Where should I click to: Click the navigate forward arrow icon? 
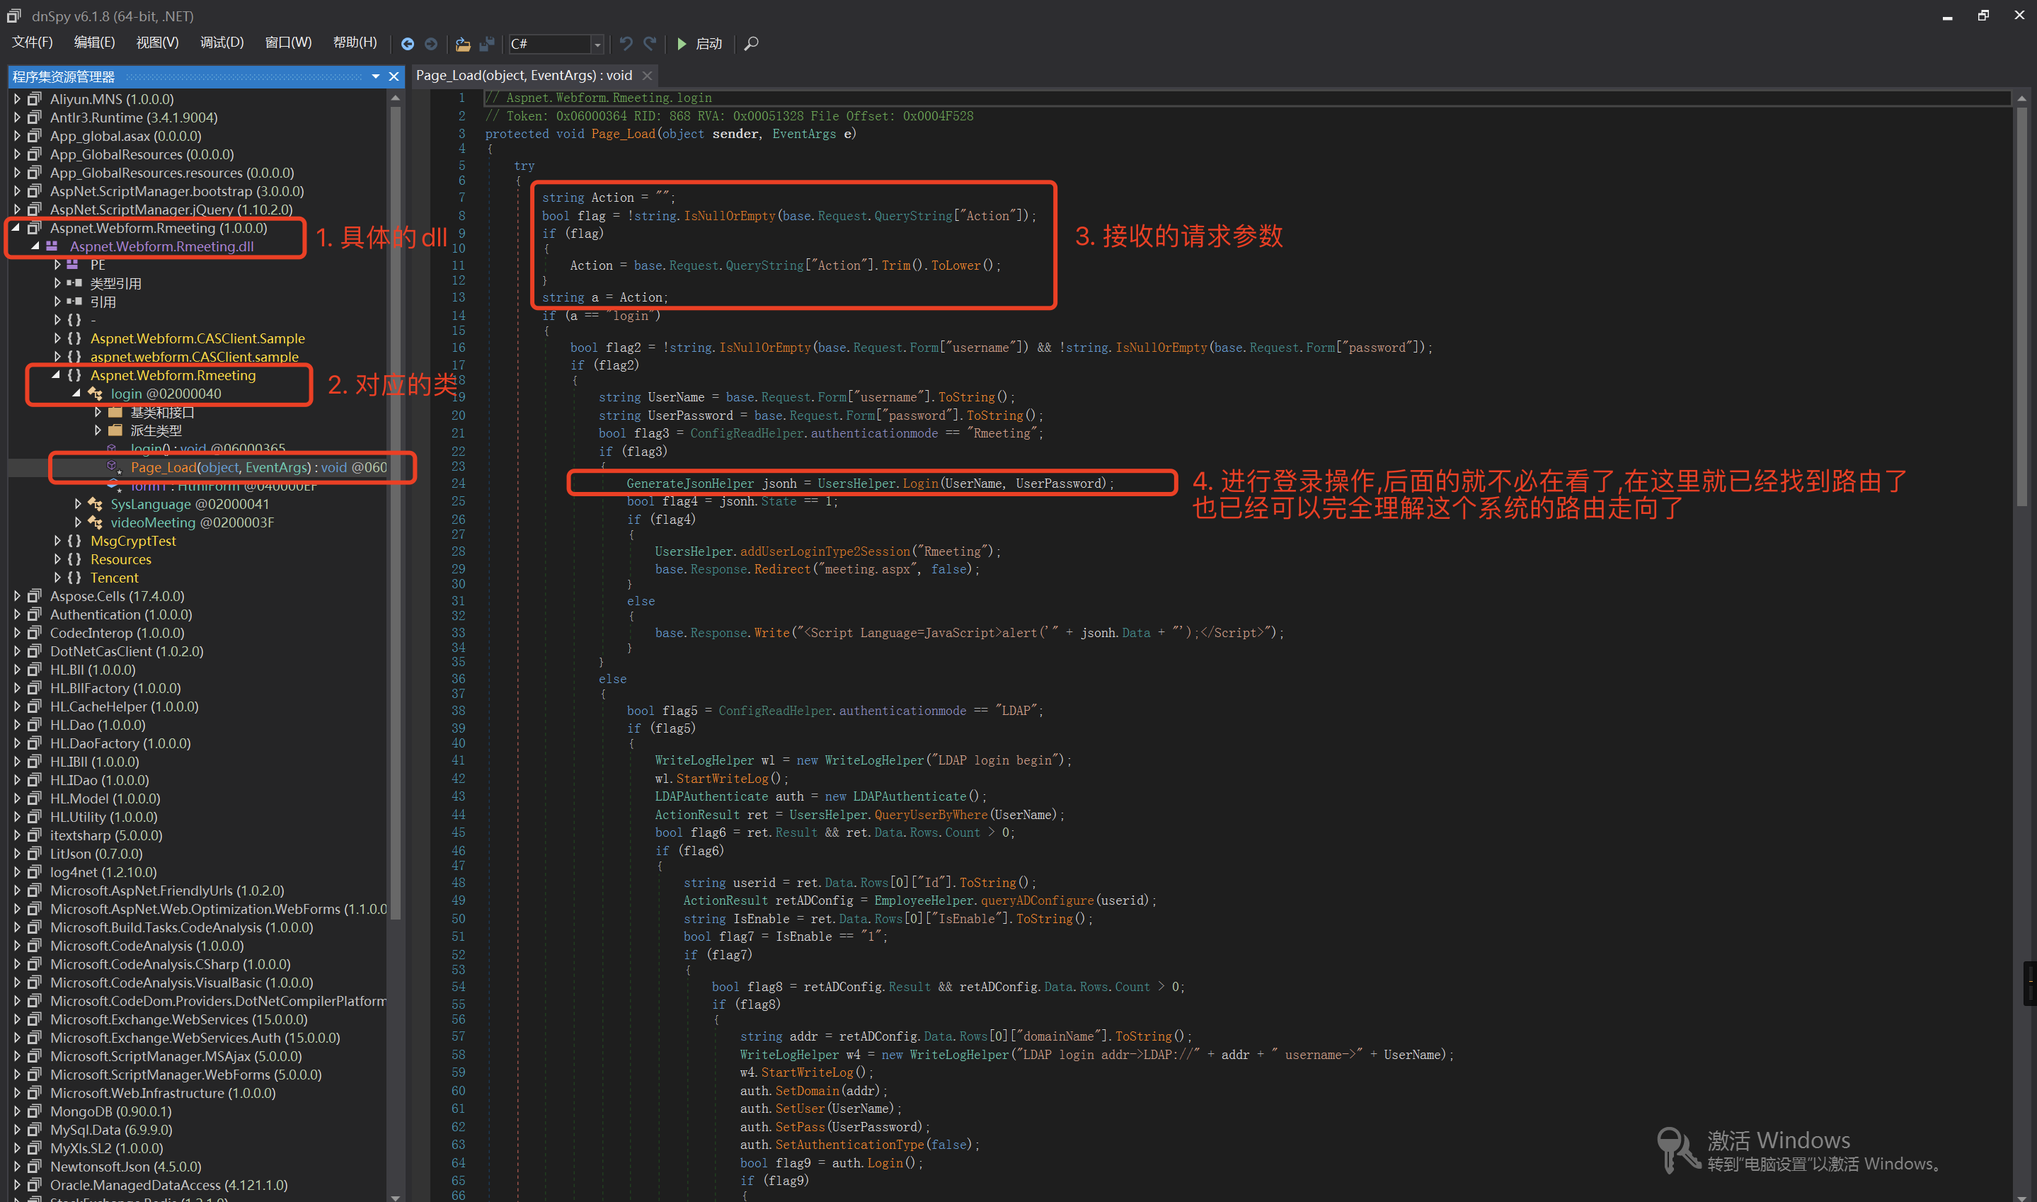tap(432, 44)
